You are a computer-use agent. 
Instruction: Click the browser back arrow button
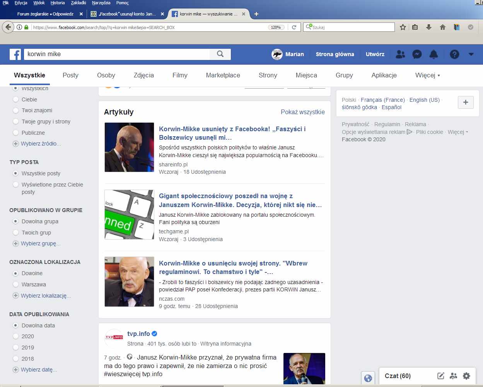8,27
